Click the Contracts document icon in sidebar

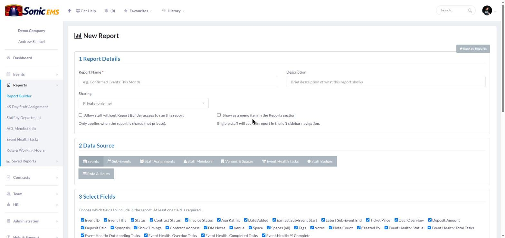[x=8, y=177]
